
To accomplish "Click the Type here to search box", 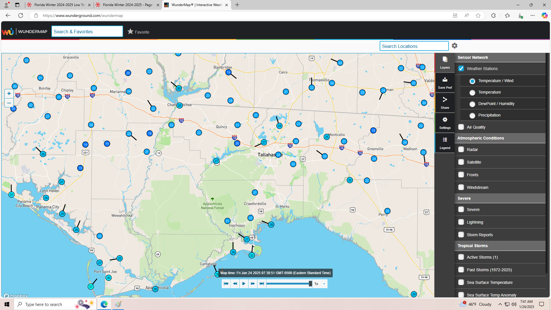I will [55, 304].
